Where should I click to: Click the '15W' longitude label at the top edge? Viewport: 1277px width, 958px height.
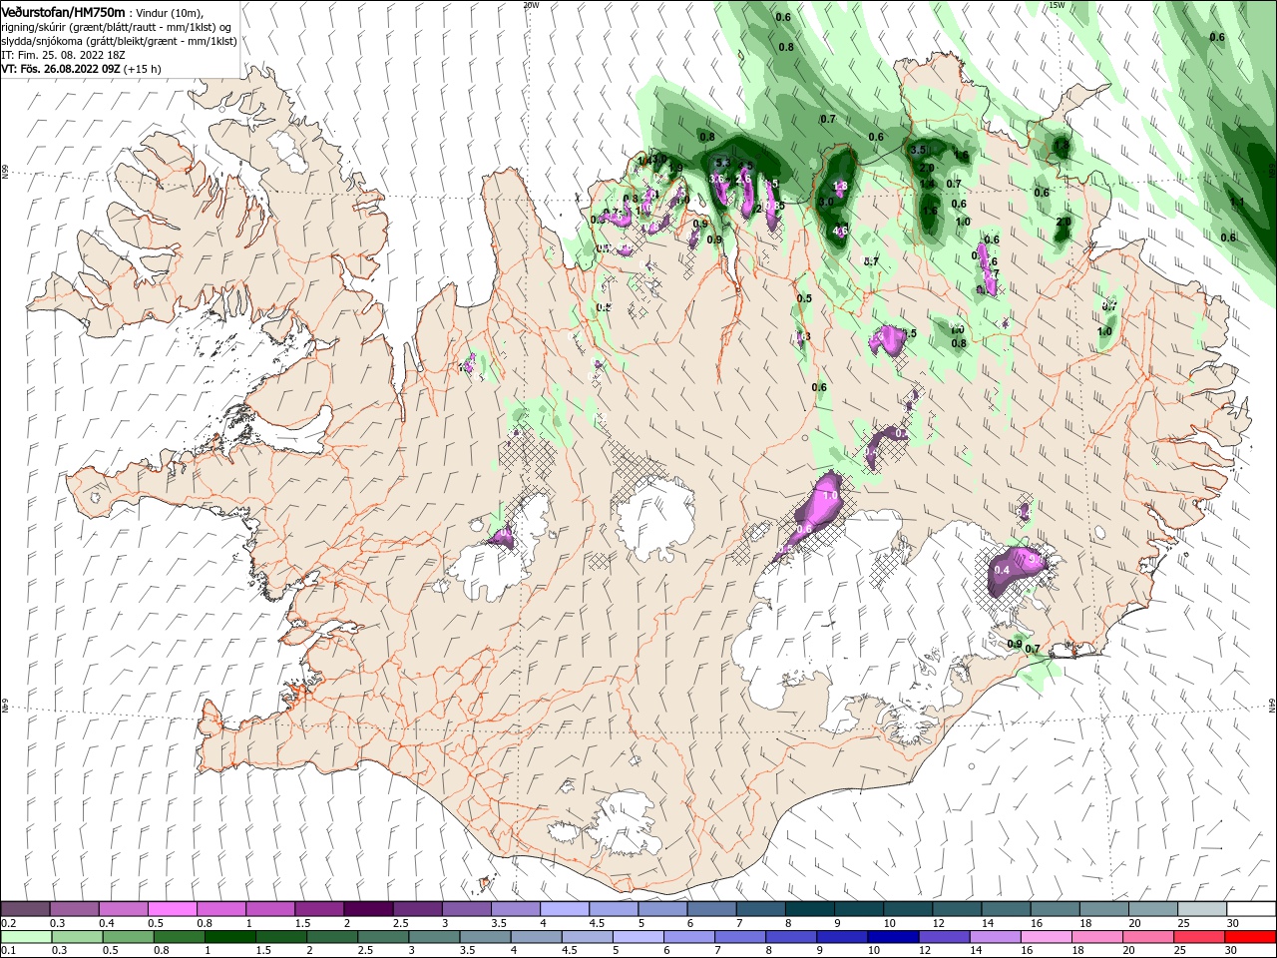[x=1057, y=5]
